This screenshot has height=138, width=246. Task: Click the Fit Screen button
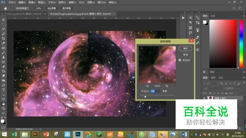click(x=52, y=8)
